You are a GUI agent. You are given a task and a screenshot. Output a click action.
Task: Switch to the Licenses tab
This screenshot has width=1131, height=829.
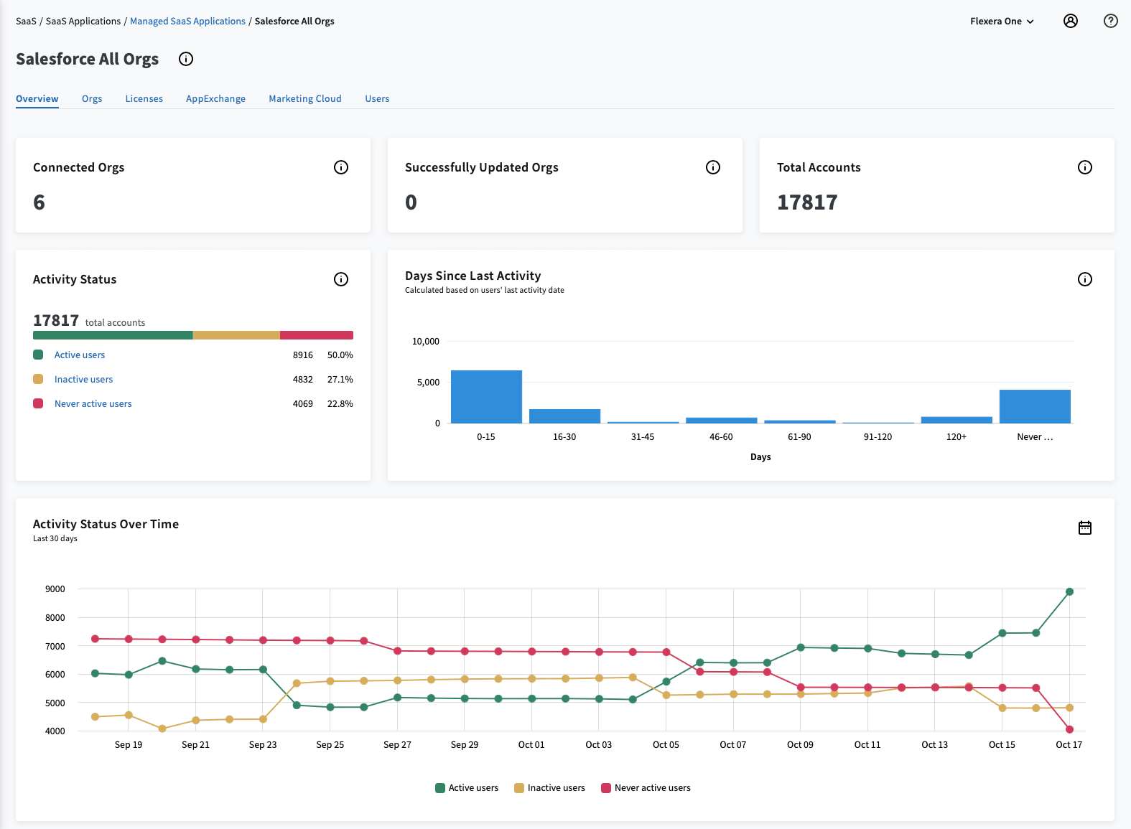click(144, 99)
